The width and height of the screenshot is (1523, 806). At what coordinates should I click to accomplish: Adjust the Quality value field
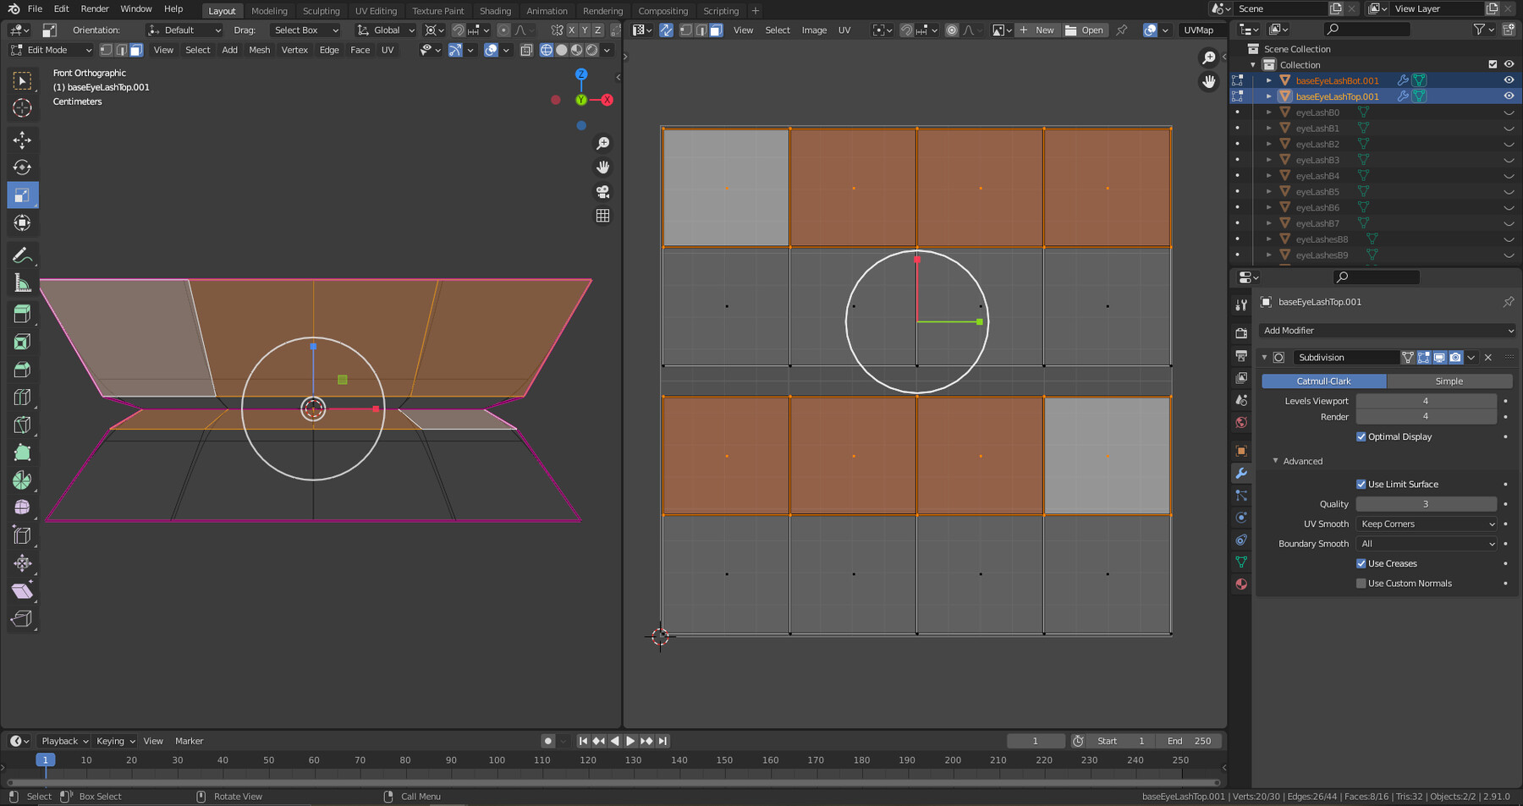point(1426,504)
